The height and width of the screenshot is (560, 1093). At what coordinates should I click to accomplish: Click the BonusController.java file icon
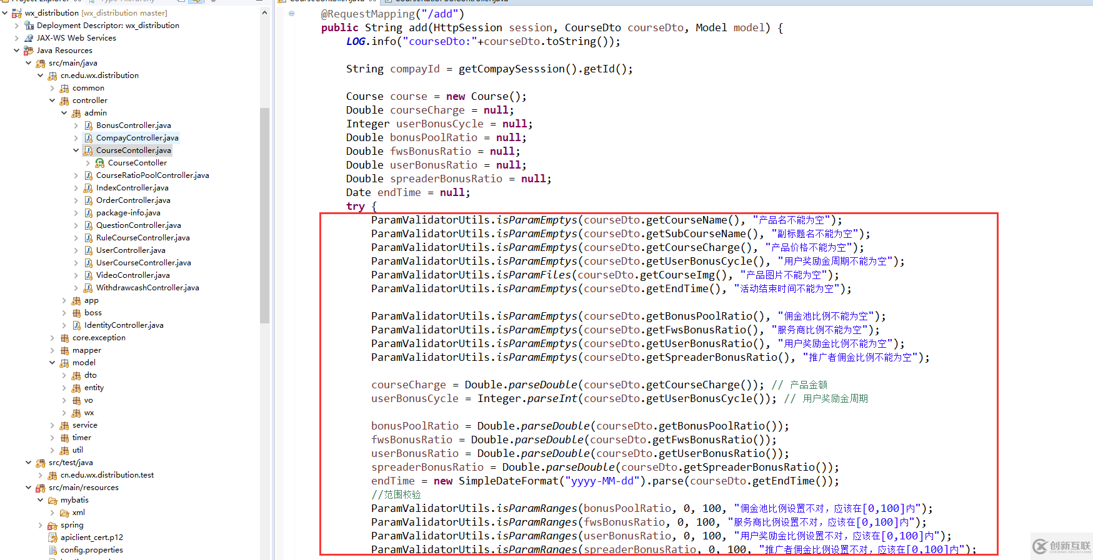[88, 125]
